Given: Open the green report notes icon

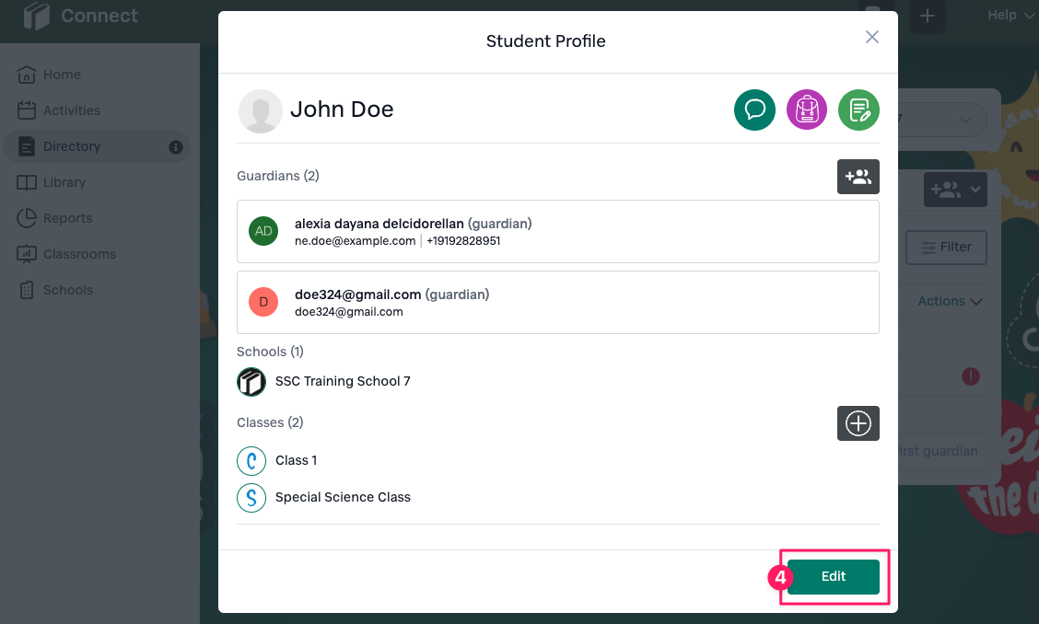Looking at the screenshot, I should 858,110.
